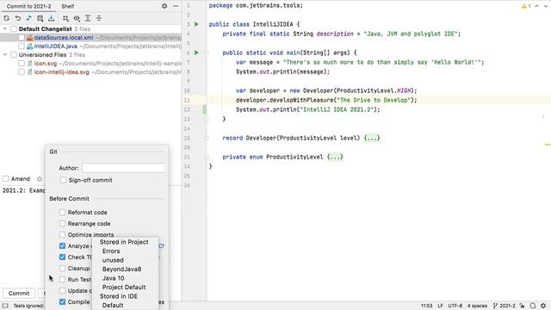Screen dimensions: 551x310
Task: Uncheck the Analyze code checkbox
Action: click(62, 246)
